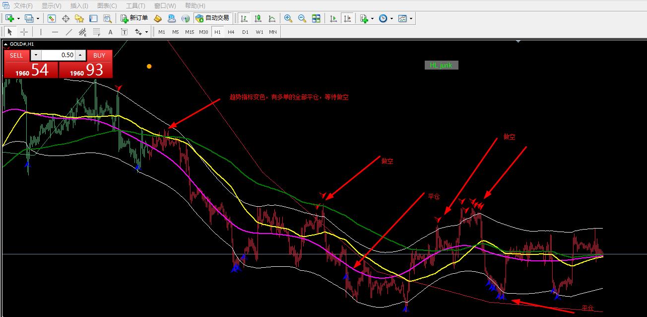The height and width of the screenshot is (317, 647).
Task: Switch to D1 timeframe
Action: 245,32
